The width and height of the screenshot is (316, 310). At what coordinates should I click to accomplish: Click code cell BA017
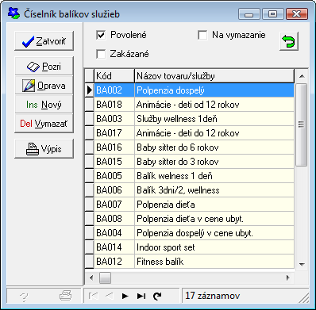[114, 133]
